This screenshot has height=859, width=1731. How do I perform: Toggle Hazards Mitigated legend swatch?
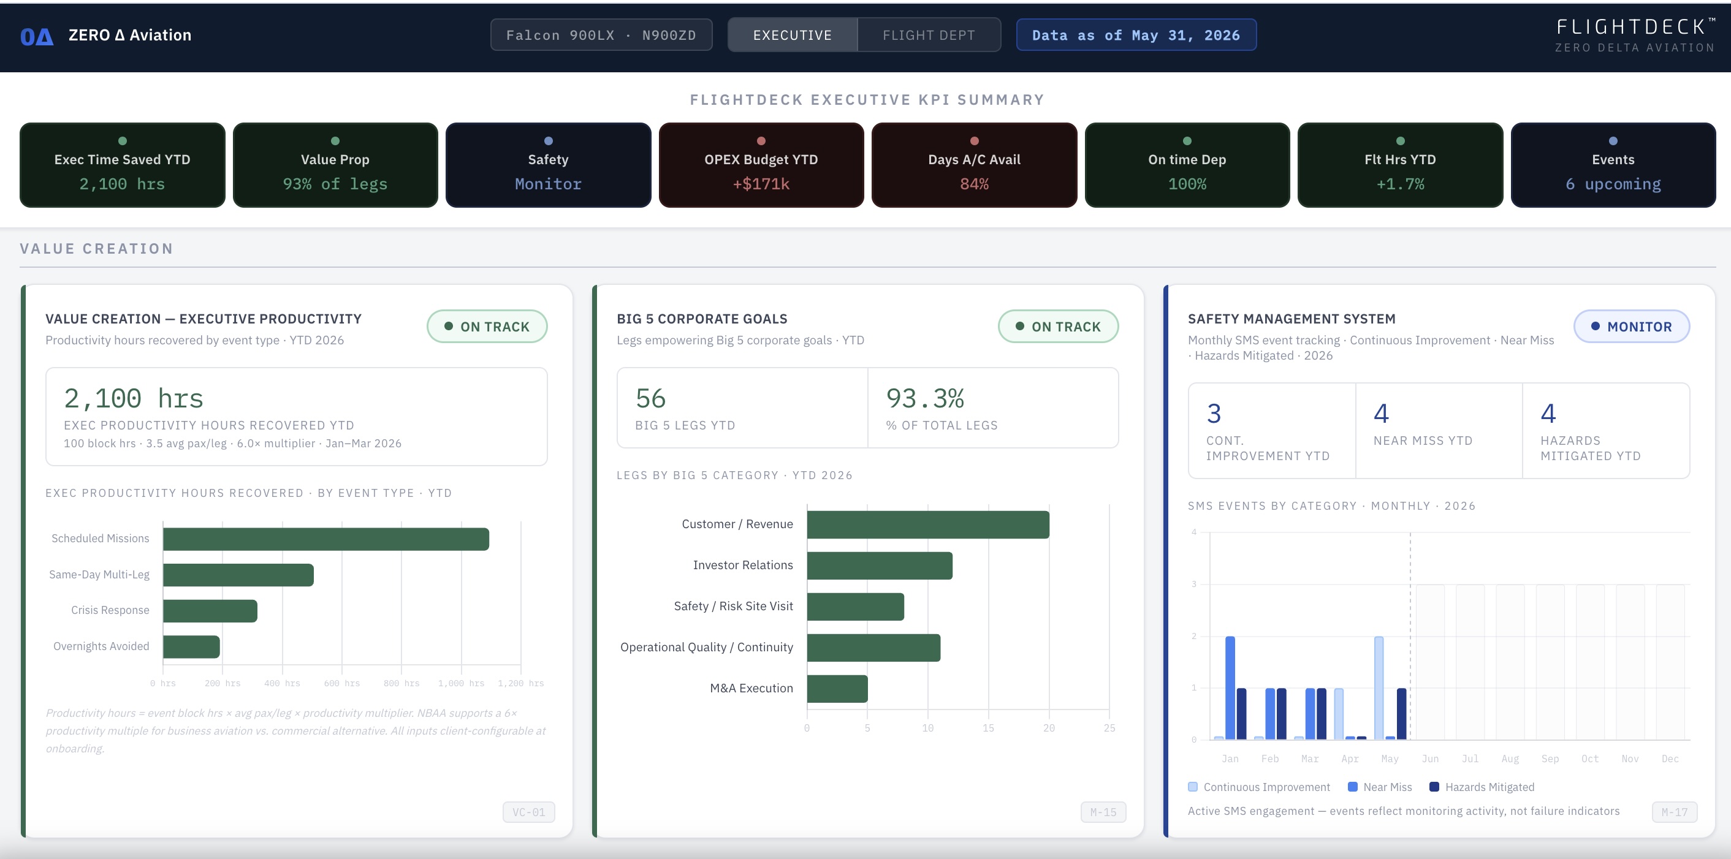(1434, 787)
